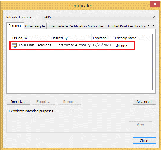This screenshot has height=150, width=161.
Task: Click the dropdown arrow next to <All>
Action: (154, 17)
